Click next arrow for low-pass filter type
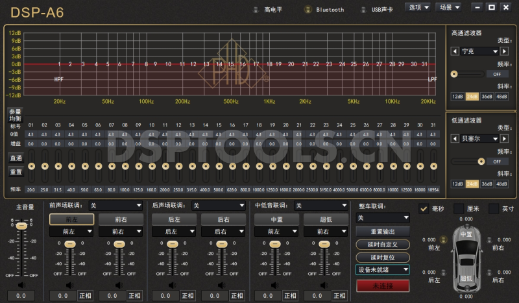519x303 pixels. click(x=503, y=138)
